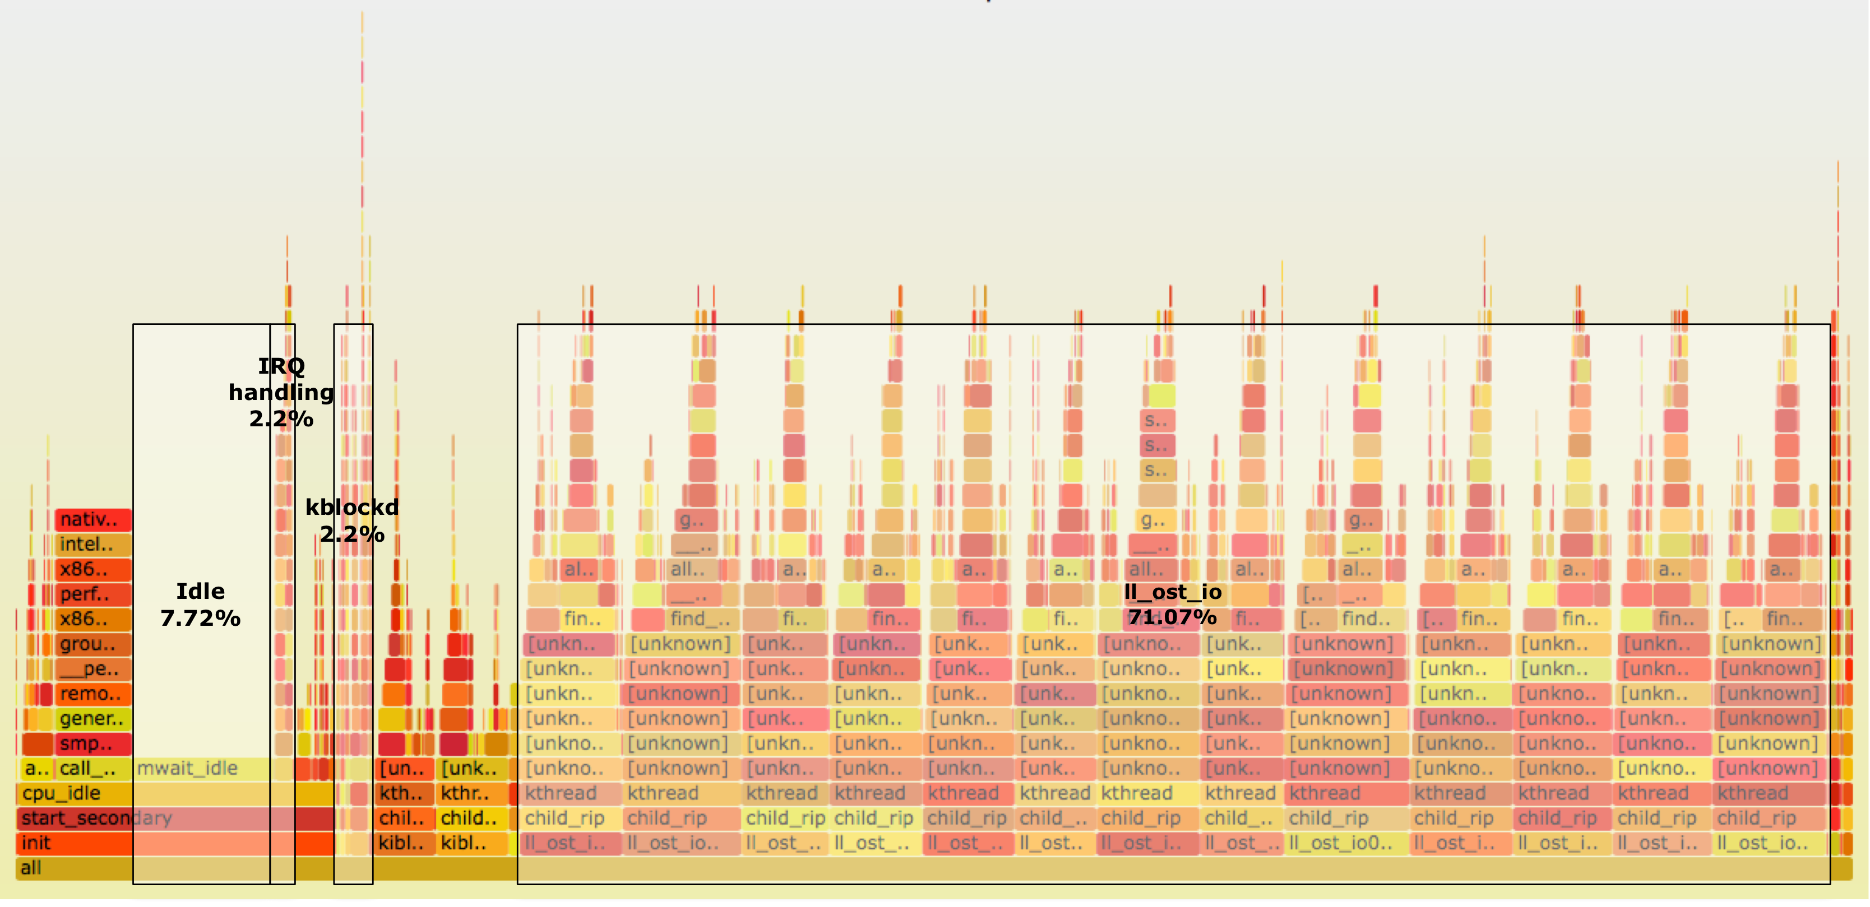This screenshot has width=1870, height=907.
Task: Select the 'mwait_idle' frame
Action: click(x=187, y=769)
